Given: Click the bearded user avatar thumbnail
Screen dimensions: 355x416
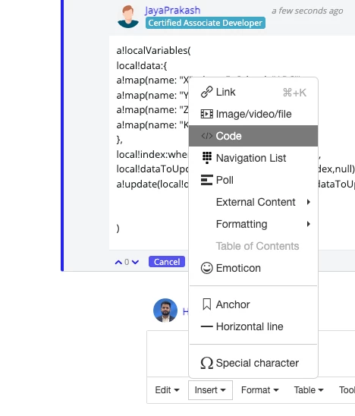Looking at the screenshot, I should pyautogui.click(x=165, y=310).
